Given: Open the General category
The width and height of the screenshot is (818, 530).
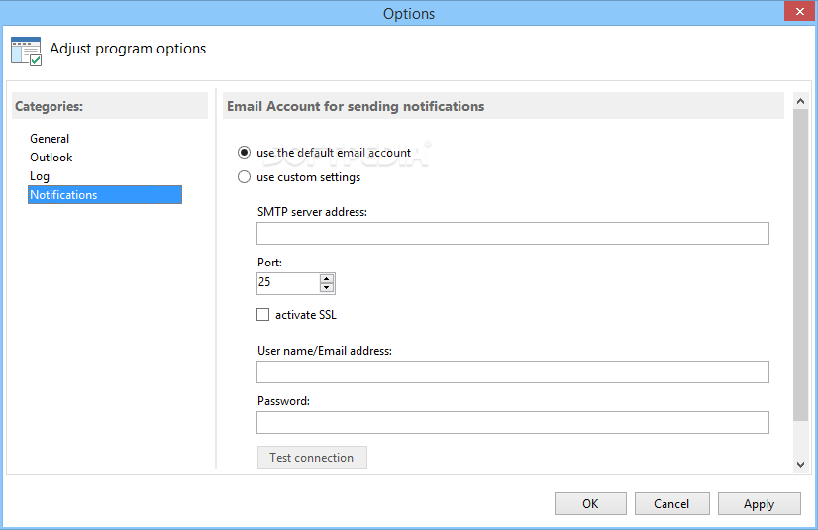Looking at the screenshot, I should coord(50,139).
